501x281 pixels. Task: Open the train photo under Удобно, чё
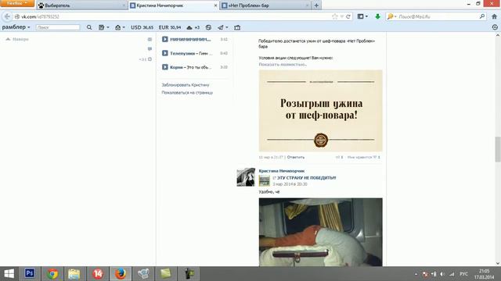point(320,232)
